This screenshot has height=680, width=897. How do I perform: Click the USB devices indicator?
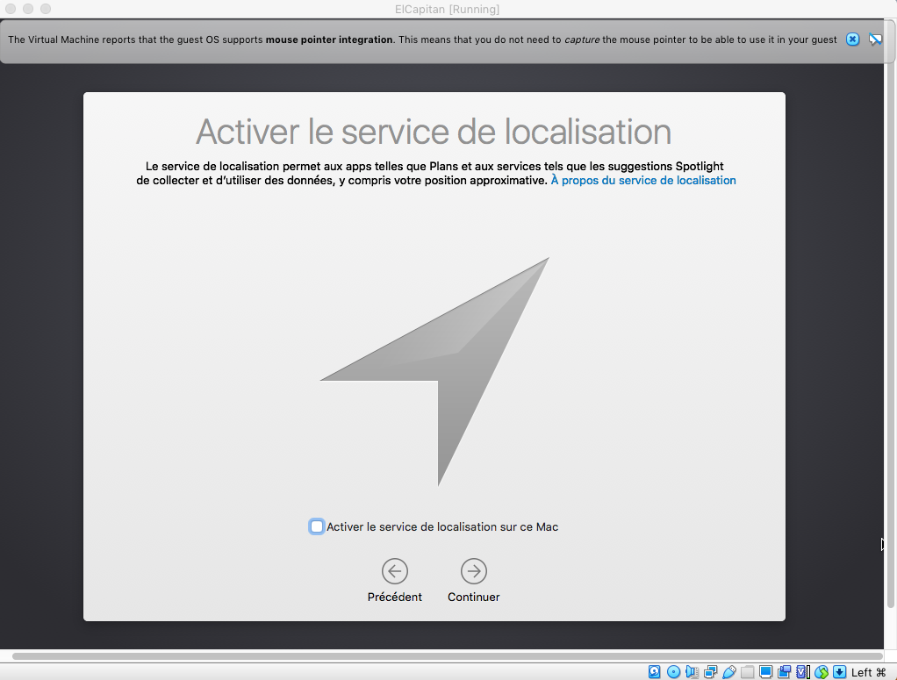tap(728, 672)
